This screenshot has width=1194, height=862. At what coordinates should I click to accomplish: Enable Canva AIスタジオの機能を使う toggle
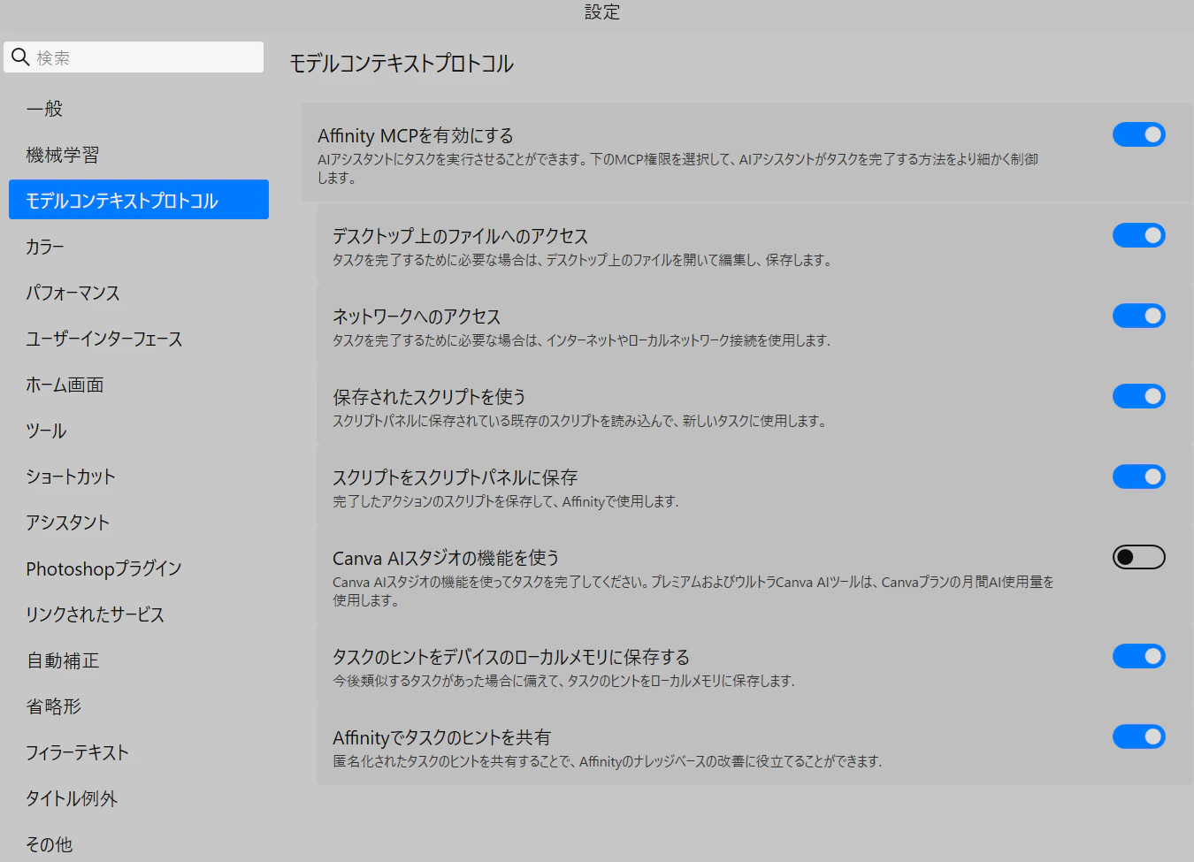tap(1138, 557)
